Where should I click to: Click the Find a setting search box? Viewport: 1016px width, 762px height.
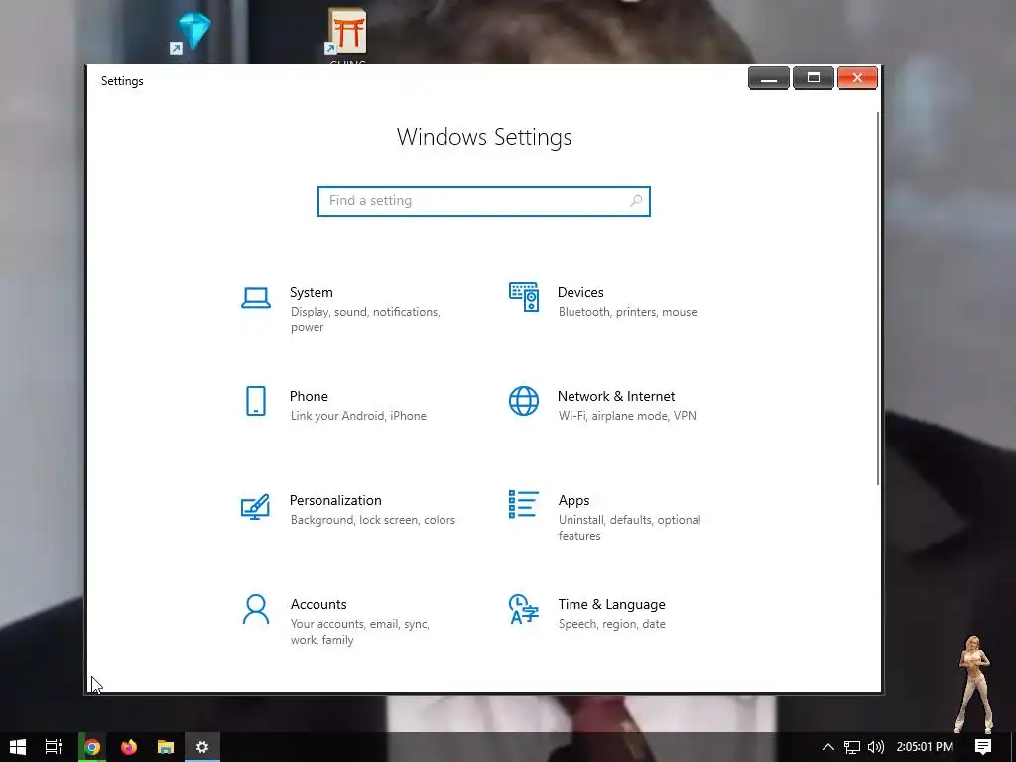coord(484,201)
